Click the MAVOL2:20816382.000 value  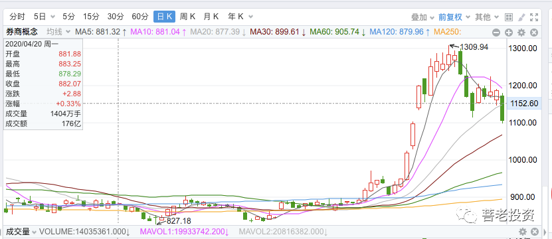point(284,232)
